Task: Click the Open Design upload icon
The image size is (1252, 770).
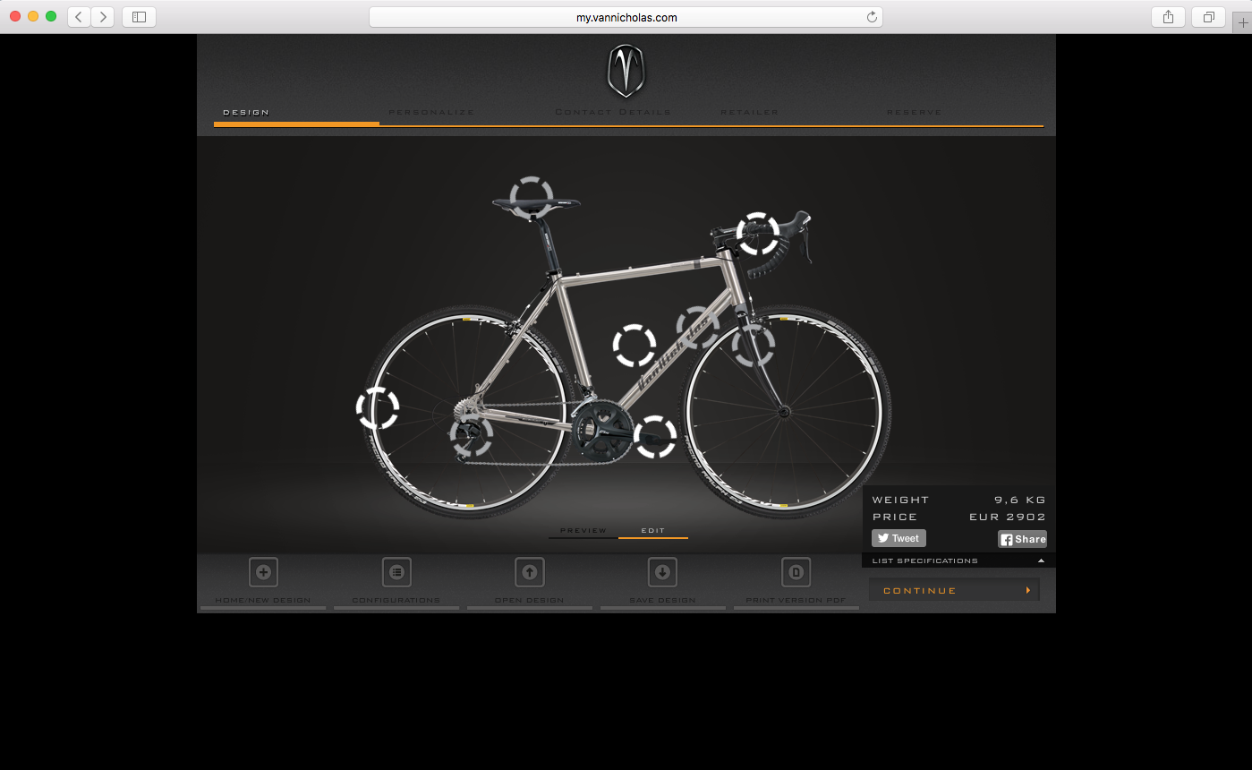Action: (530, 572)
